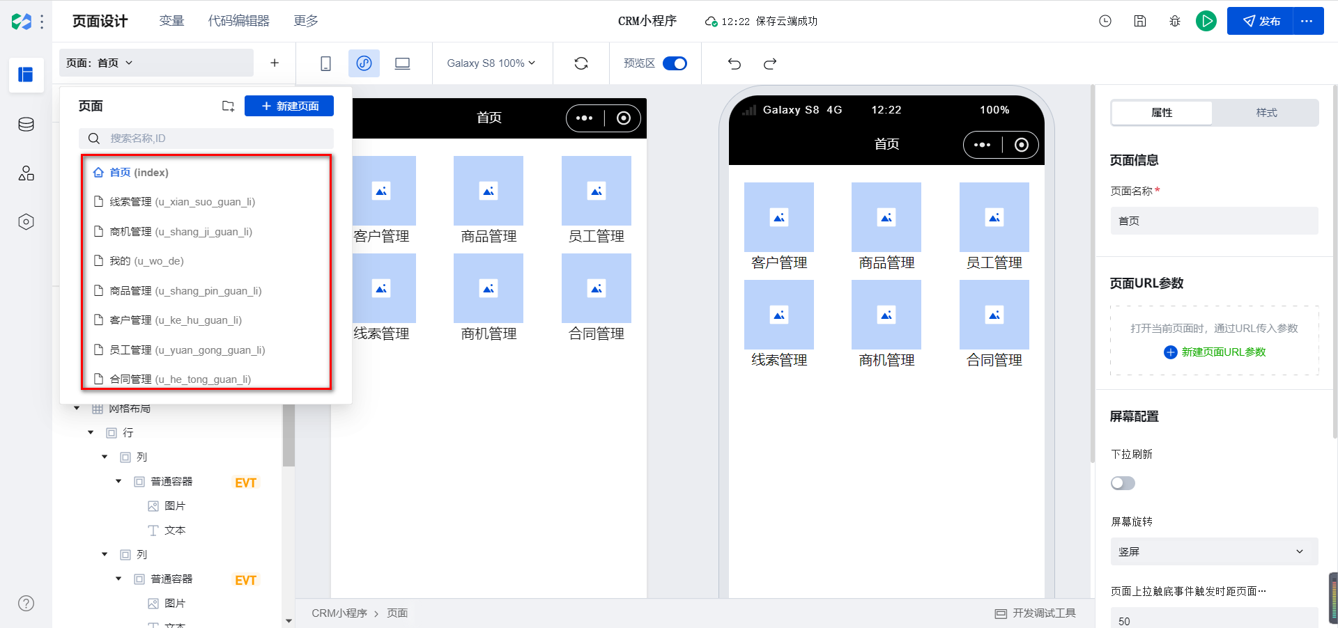Open the 屏幕旋转 竖屏 dropdown
Viewport: 1338px width, 628px height.
1214,551
